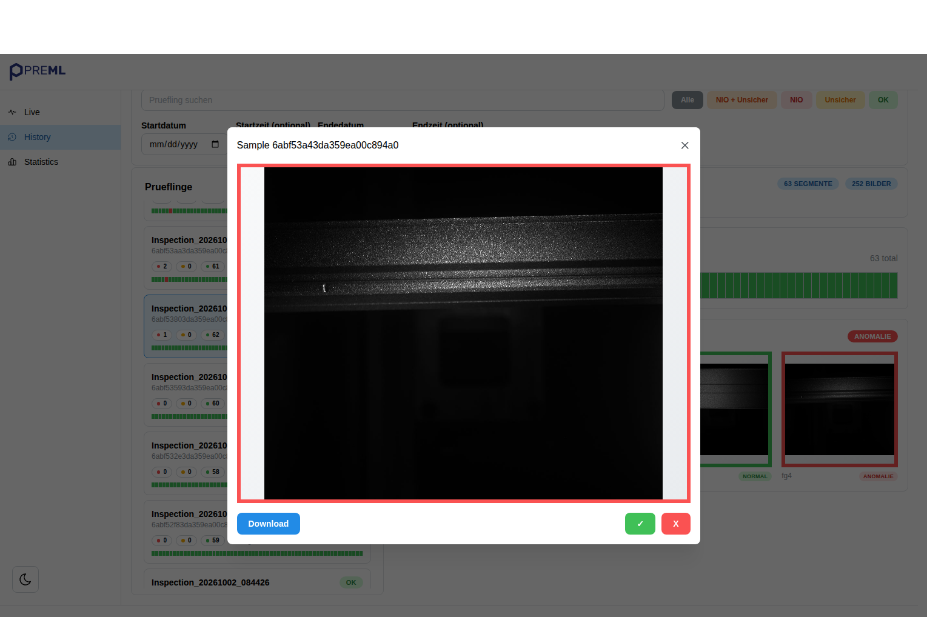Click the Live pulse icon

coord(12,112)
